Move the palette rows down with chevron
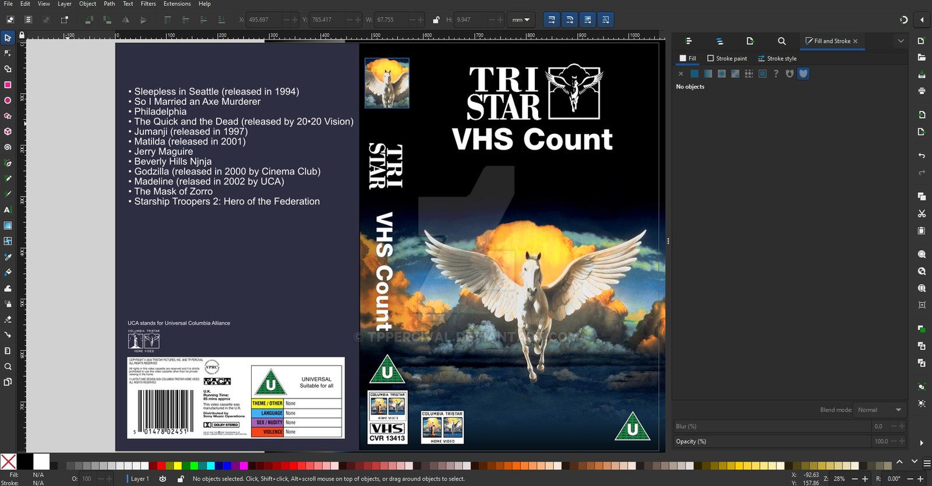The image size is (932, 486). point(914,462)
